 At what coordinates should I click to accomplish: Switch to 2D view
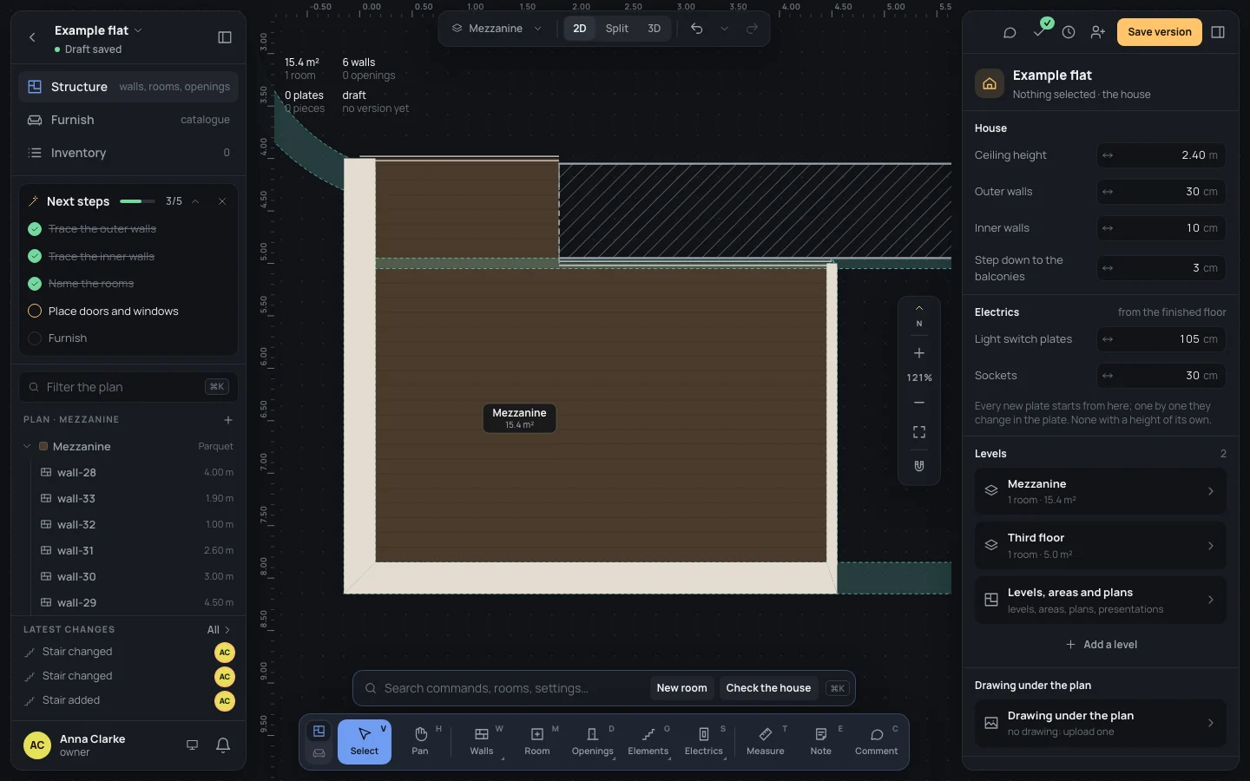580,29
